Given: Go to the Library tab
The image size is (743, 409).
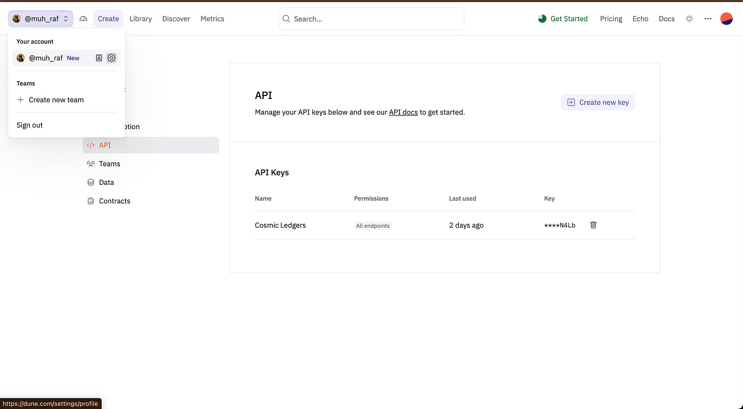Looking at the screenshot, I should pos(141,19).
